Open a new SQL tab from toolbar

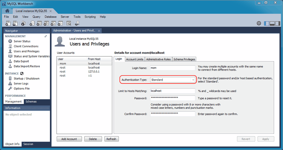8,24
